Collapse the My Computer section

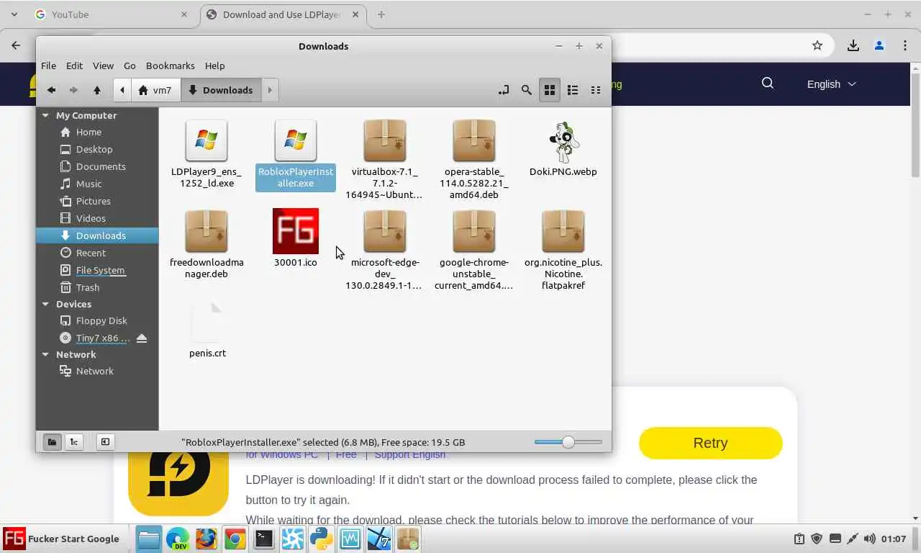click(x=45, y=115)
